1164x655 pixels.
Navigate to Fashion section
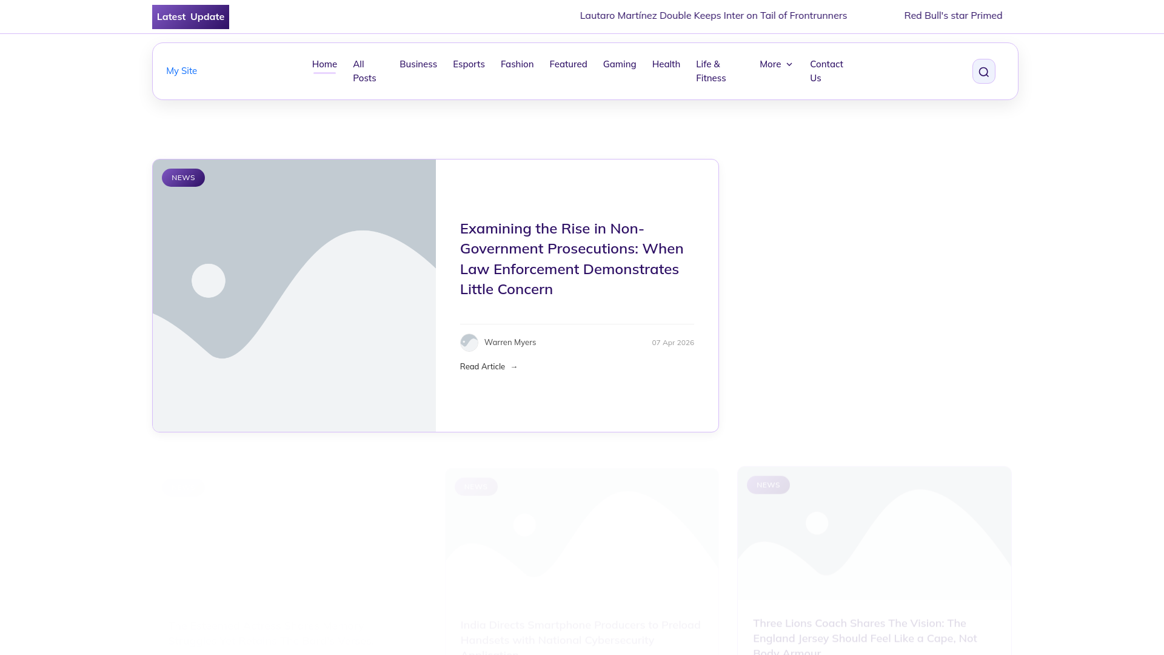point(517,64)
